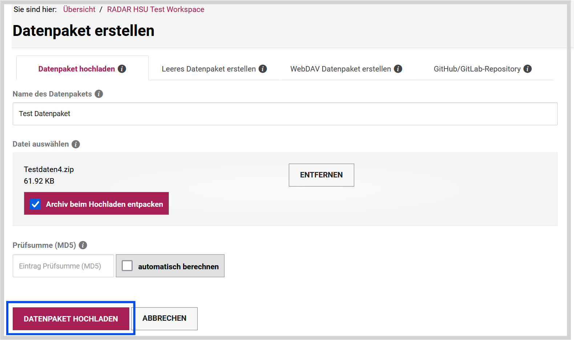This screenshot has height=340, width=574.
Task: Click info icon beside Datenpaket hochladen tab
Action: [x=122, y=69]
